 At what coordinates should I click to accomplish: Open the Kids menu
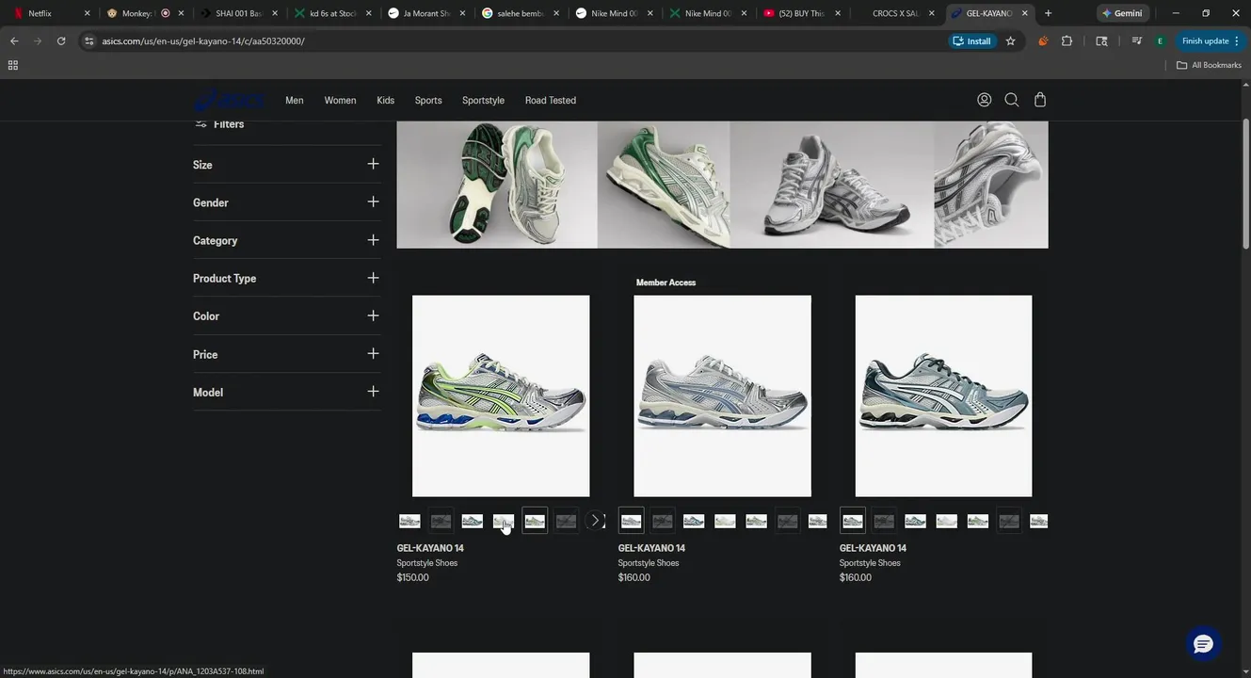(x=385, y=100)
